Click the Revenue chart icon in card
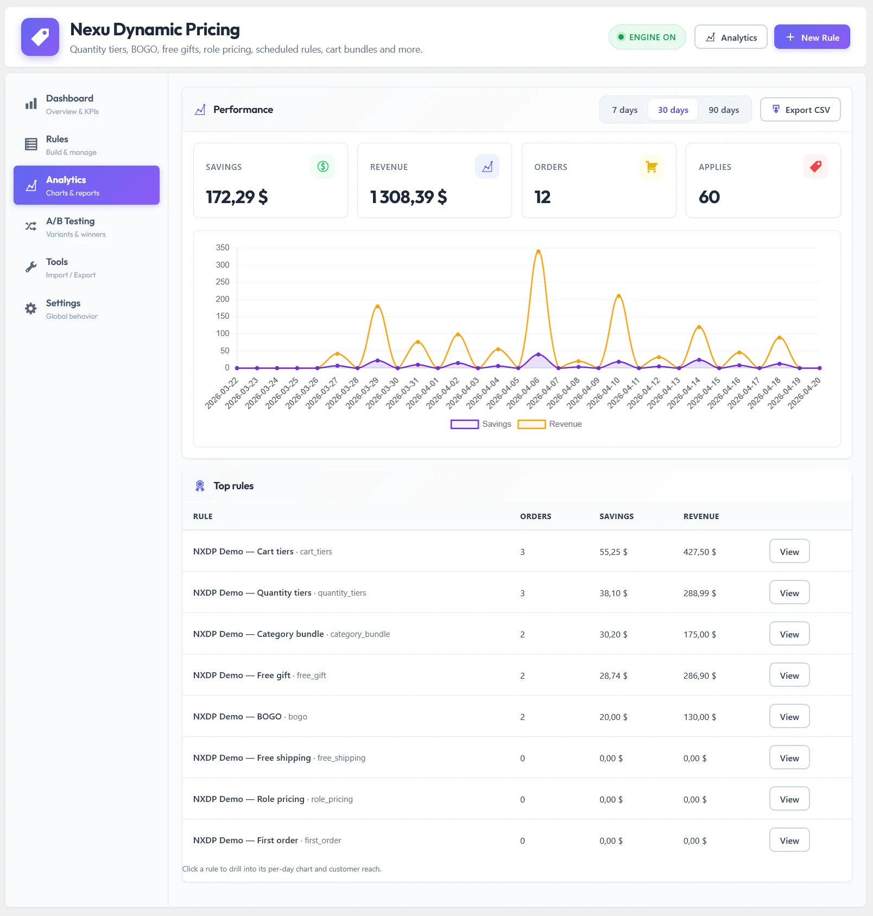Image resolution: width=873 pixels, height=916 pixels. [487, 167]
